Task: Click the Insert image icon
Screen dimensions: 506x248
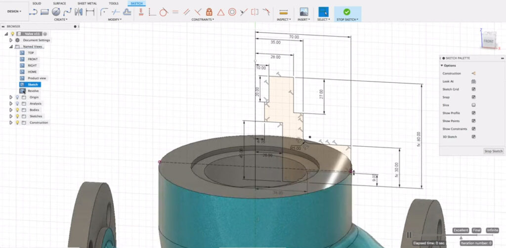Action: (304, 12)
